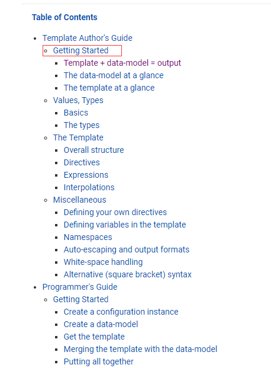Open the Expressions link
This screenshot has width=271, height=368.
coord(86,175)
